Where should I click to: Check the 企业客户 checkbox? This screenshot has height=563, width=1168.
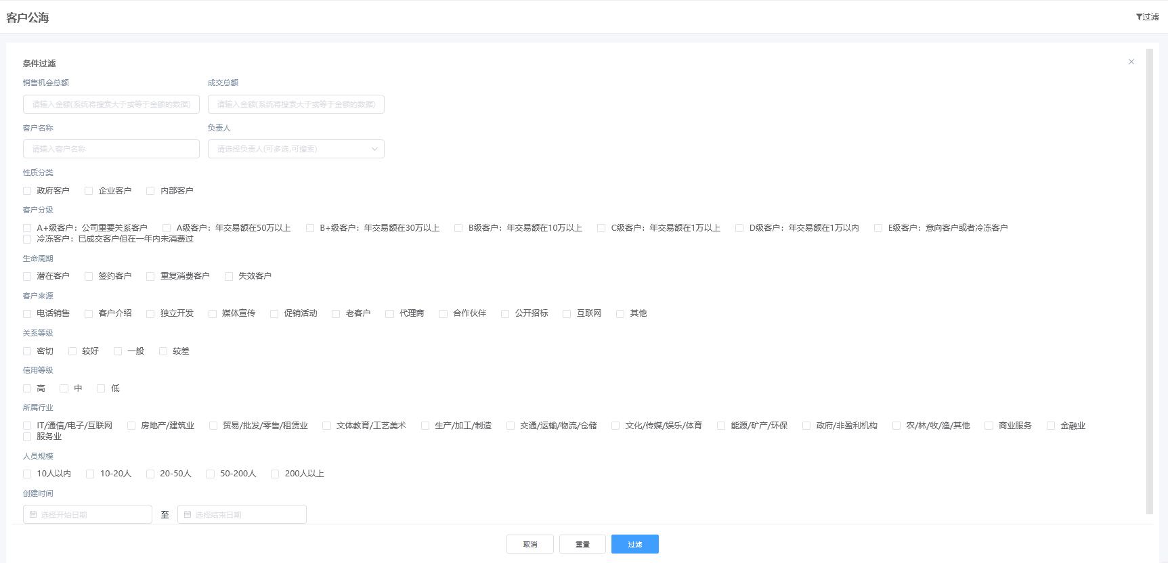pyautogui.click(x=89, y=191)
